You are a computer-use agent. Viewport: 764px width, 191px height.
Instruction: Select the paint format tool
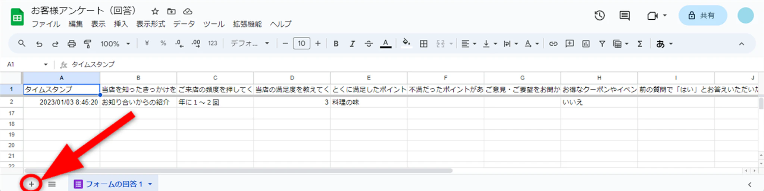coord(88,44)
